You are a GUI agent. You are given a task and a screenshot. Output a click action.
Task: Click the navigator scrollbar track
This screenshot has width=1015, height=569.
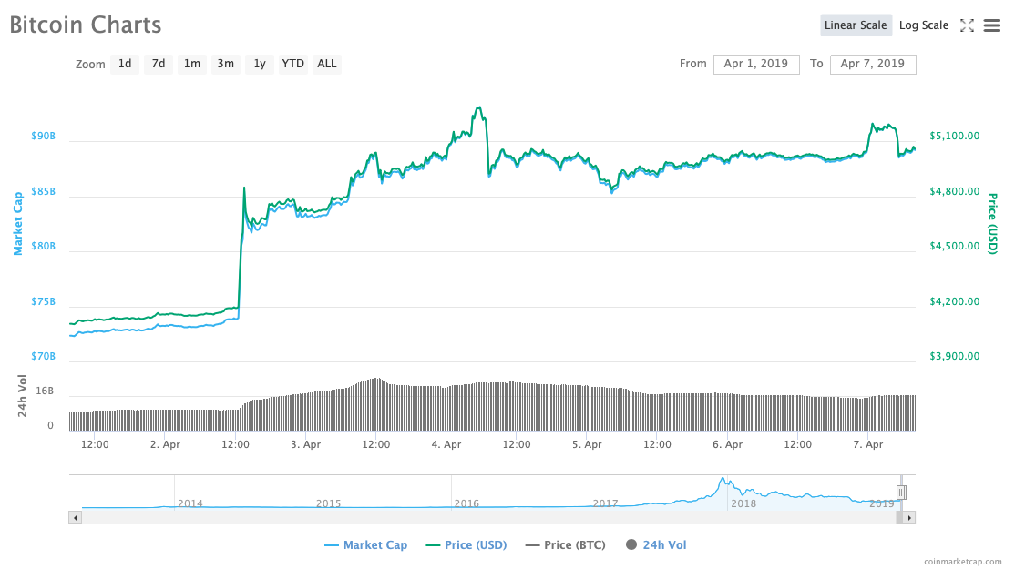(488, 518)
